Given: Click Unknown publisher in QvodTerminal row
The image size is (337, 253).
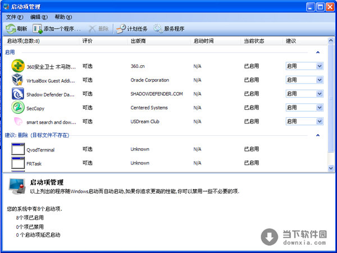Looking at the screenshot, I should point(140,149).
